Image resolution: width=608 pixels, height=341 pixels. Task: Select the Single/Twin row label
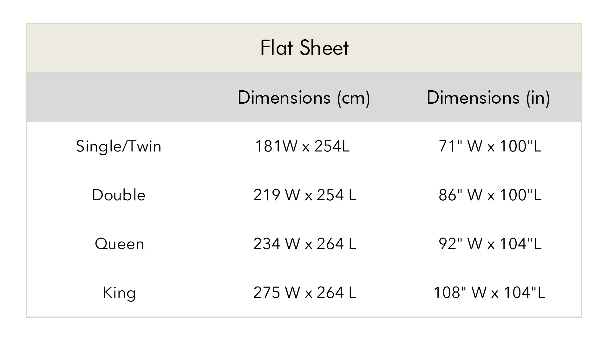119,146
